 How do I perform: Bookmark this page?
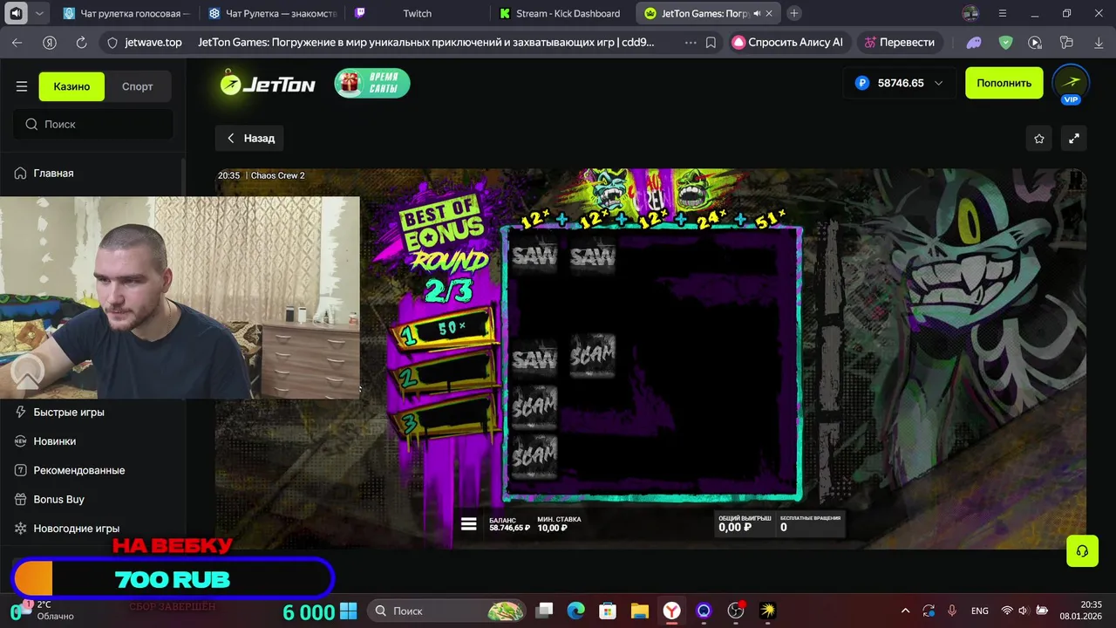tap(711, 42)
